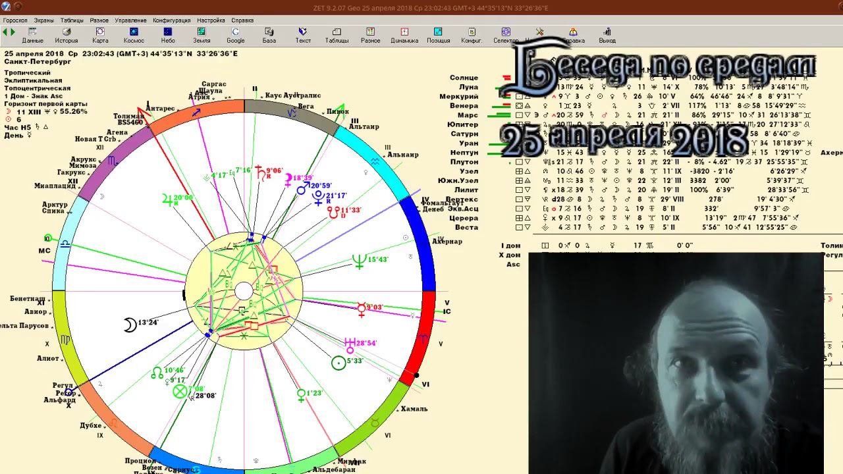Select the Церера row label

point(464,218)
